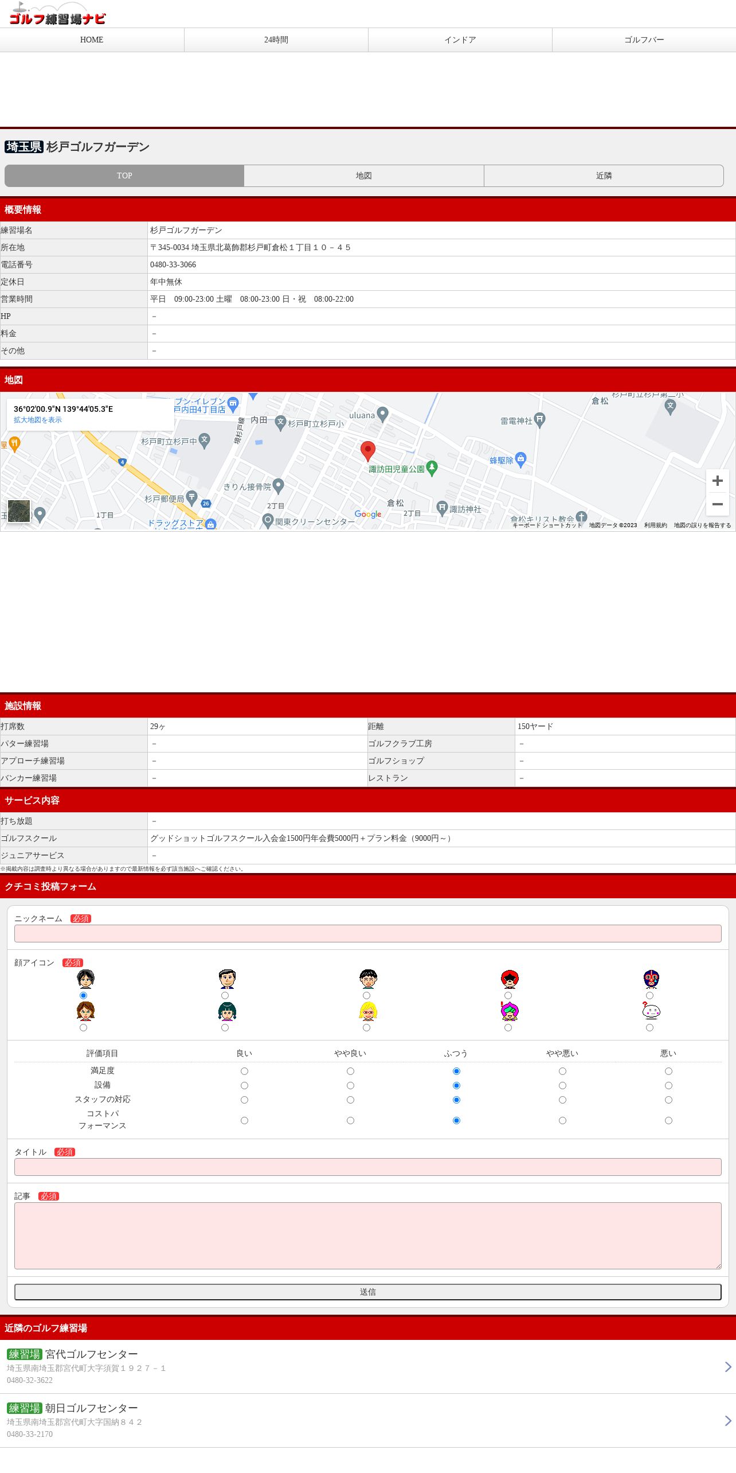
Task: Open the 24時間 menu item
Action: (276, 40)
